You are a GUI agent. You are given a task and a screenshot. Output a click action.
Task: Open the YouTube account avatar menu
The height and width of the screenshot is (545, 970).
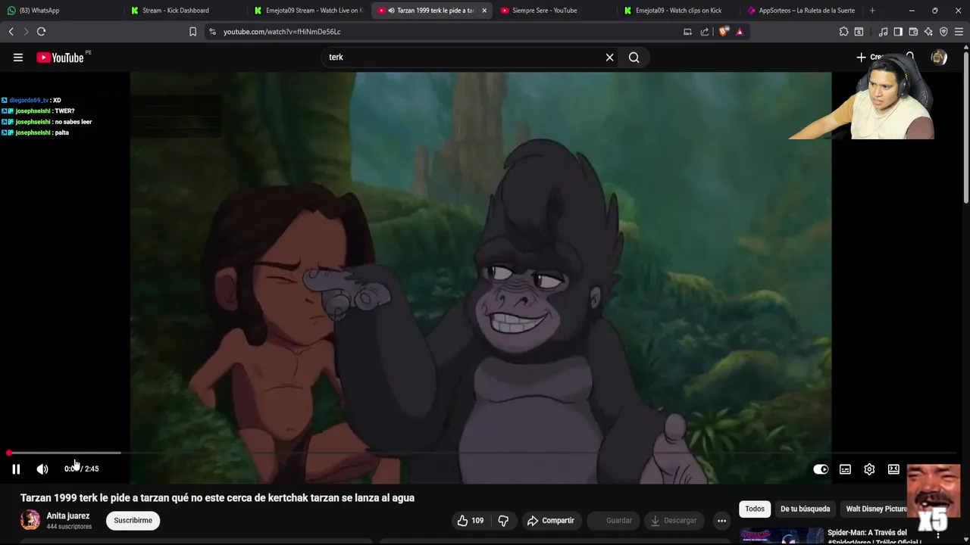pos(939,58)
